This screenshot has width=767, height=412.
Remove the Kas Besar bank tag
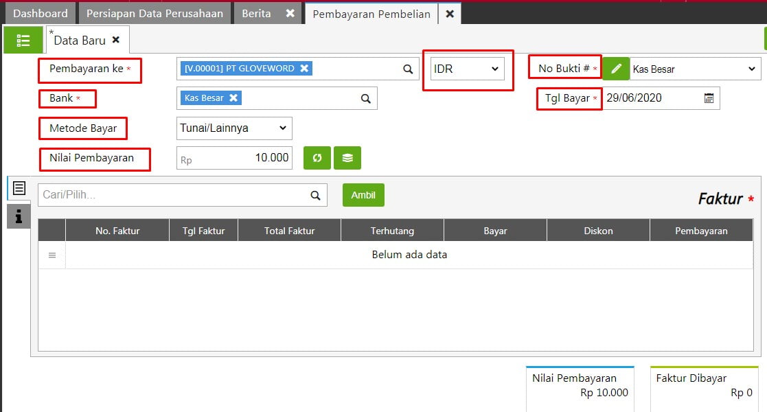click(x=233, y=98)
